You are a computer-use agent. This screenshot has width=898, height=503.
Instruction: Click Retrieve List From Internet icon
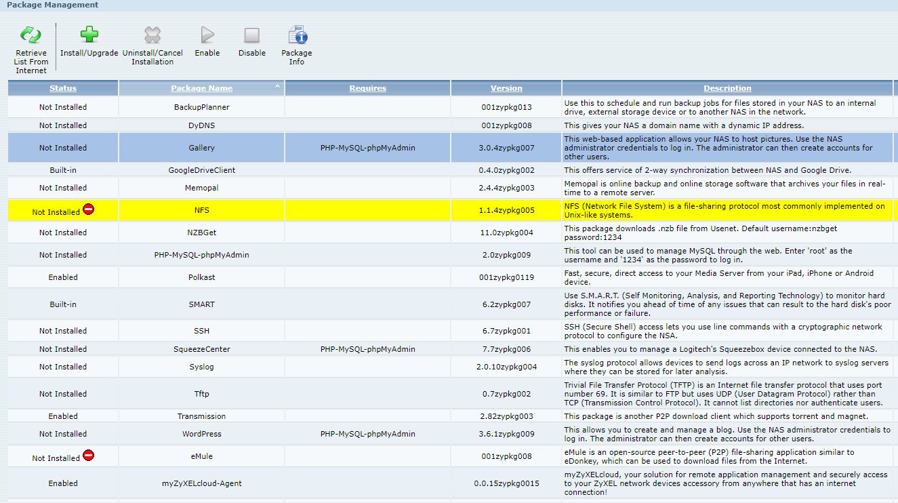[31, 35]
